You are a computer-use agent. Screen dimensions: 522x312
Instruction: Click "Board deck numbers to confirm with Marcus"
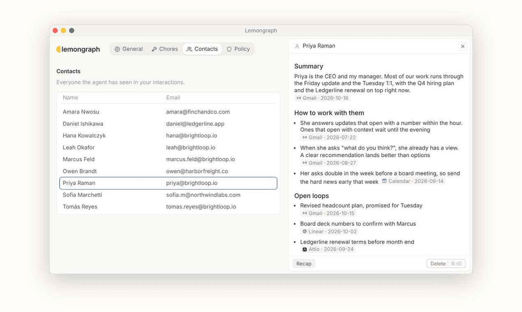click(x=358, y=224)
